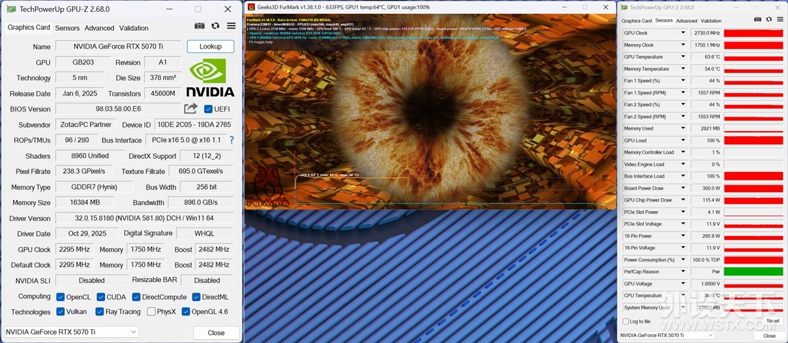This screenshot has height=343, width=788.
Task: Enable the PhysX checkbox
Action: (152, 312)
